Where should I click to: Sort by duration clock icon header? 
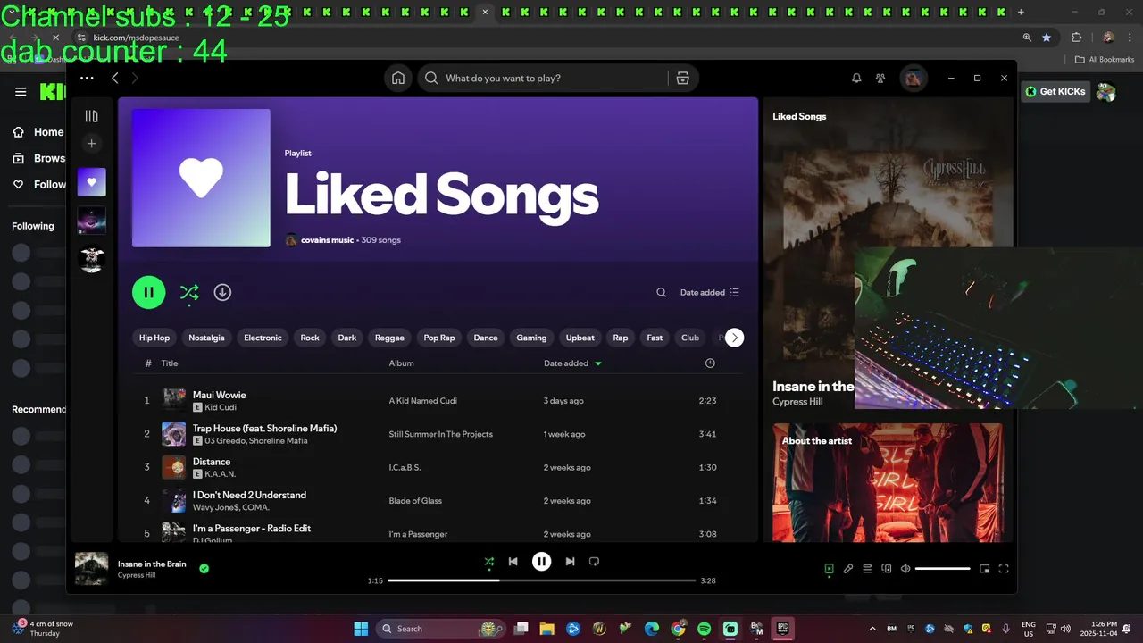[710, 363]
